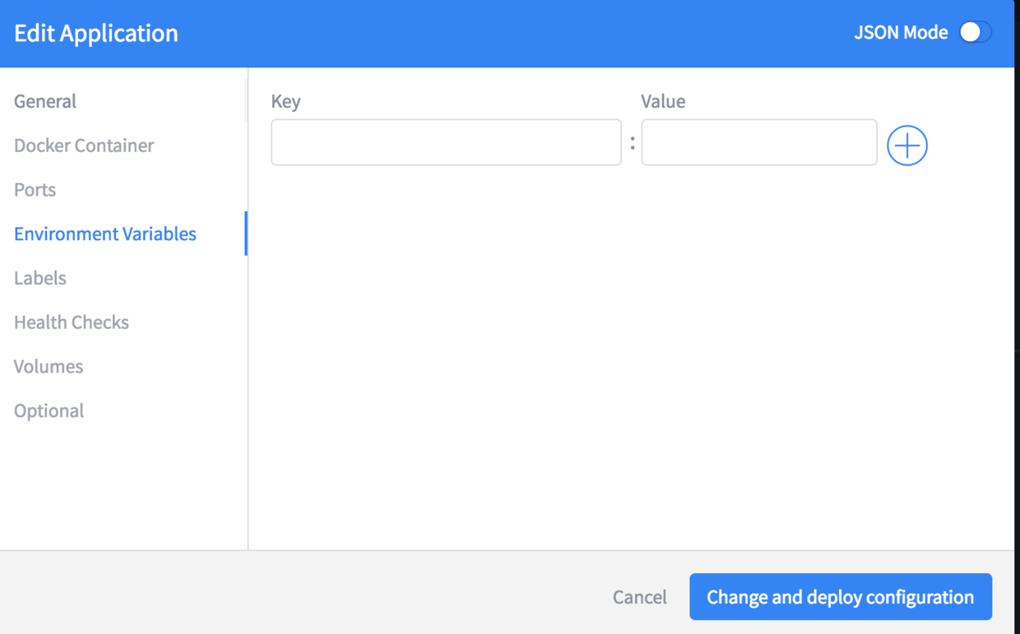Go to the Ports section
Image resolution: width=1020 pixels, height=634 pixels.
35,190
